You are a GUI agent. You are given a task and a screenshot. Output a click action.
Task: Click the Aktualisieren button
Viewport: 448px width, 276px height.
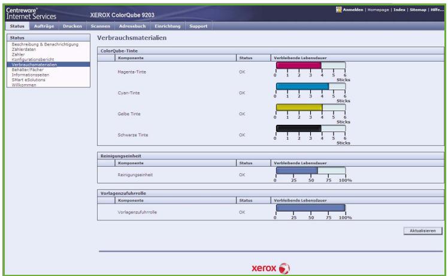pyautogui.click(x=423, y=231)
